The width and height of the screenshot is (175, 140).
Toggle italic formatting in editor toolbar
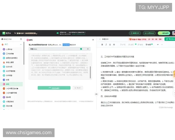(106, 45)
